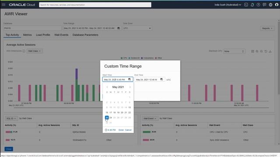
Task: Go to previous month in calendar
Action: point(107,87)
